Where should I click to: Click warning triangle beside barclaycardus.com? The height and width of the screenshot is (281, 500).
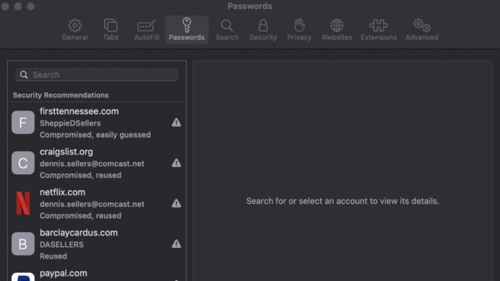[x=176, y=244]
